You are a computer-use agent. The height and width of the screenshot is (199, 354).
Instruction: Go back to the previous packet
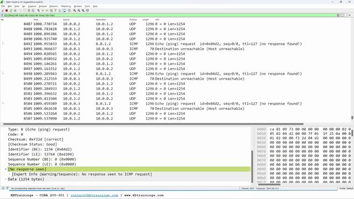tap(43, 11)
